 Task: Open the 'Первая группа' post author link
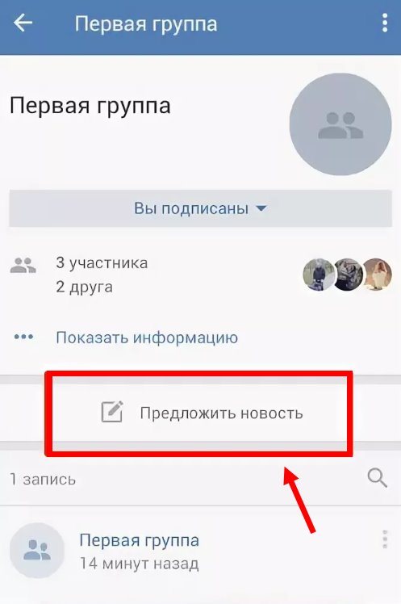click(140, 540)
